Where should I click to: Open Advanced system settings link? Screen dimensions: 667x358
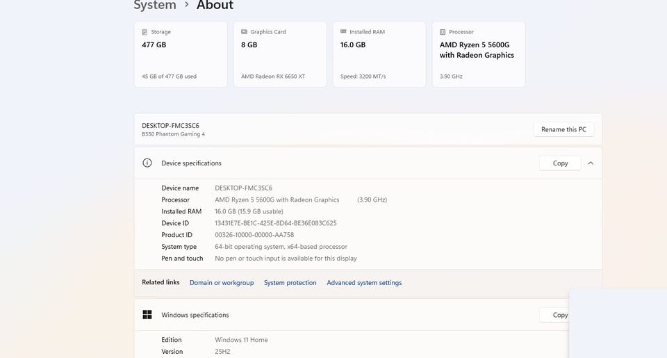[364, 283]
